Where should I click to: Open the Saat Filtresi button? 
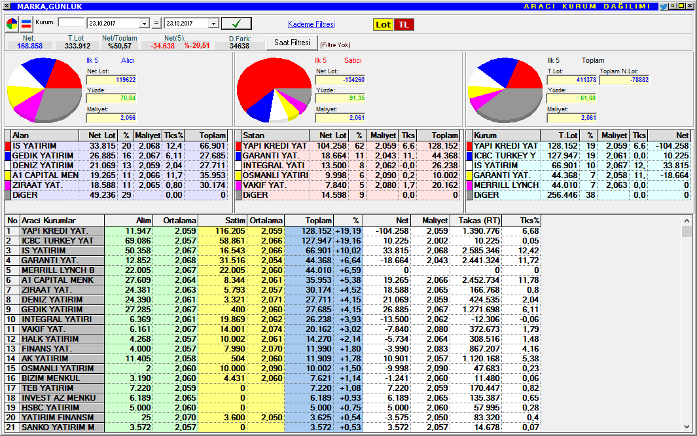(x=292, y=43)
